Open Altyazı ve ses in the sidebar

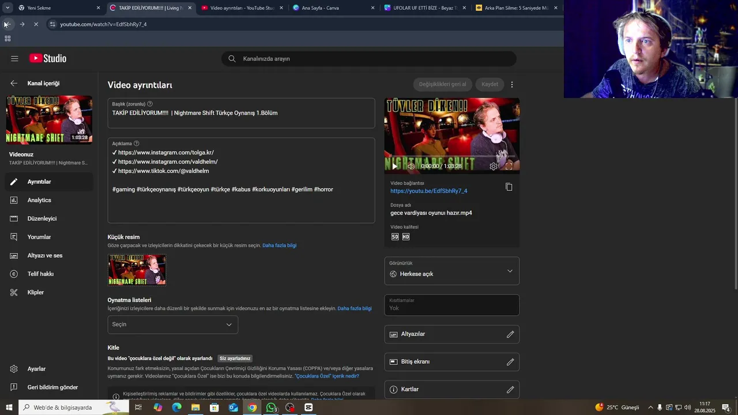[x=49, y=255]
